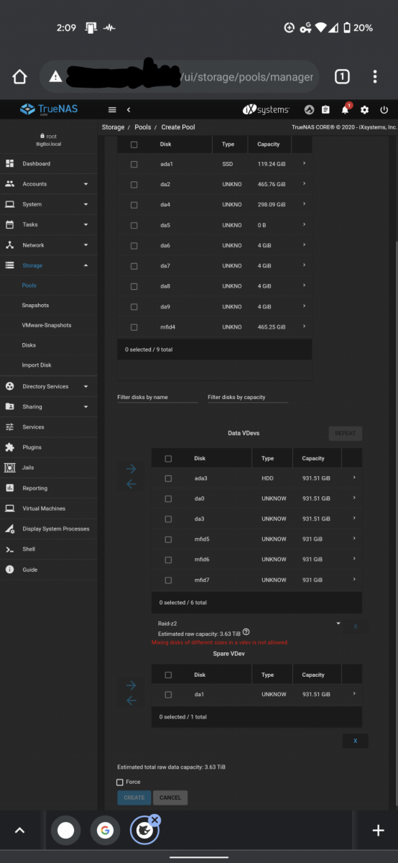Select all available disks header checkbox

pyautogui.click(x=134, y=144)
